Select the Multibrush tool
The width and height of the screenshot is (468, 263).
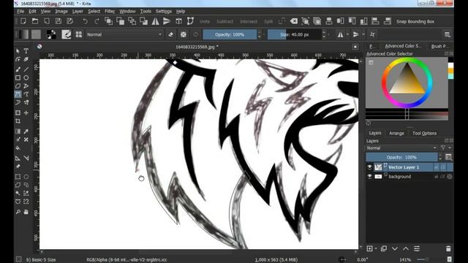point(26,102)
